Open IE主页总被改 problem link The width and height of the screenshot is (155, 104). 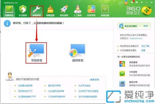[x=84, y=86]
